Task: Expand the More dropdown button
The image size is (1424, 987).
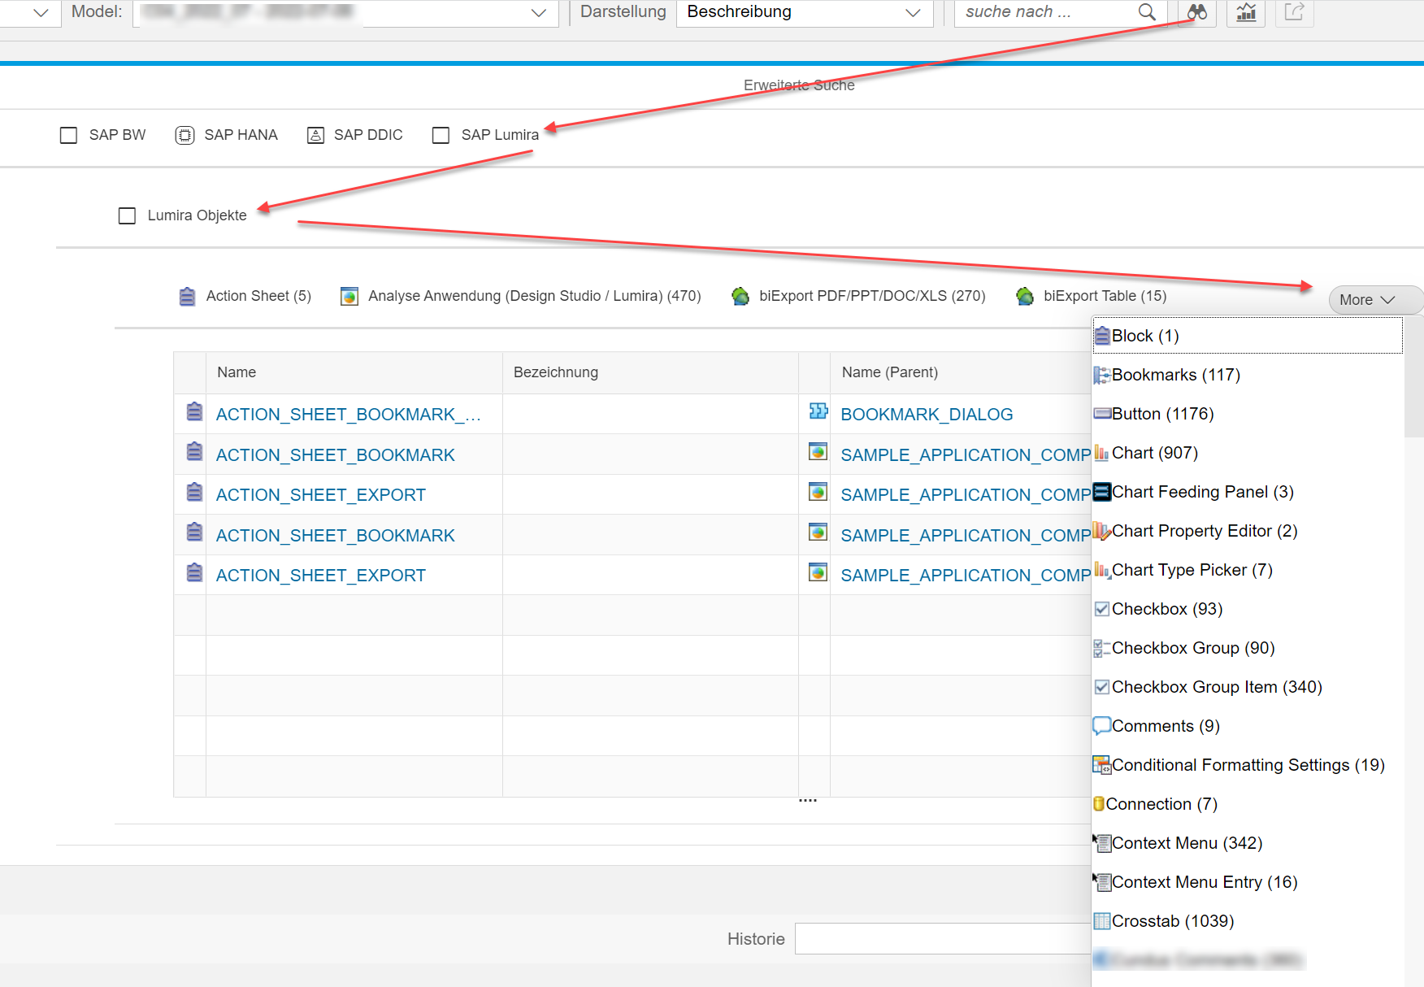Action: click(x=1372, y=300)
